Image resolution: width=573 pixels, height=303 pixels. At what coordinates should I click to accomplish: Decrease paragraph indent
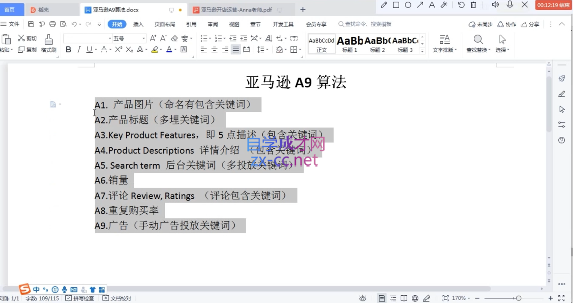click(233, 38)
